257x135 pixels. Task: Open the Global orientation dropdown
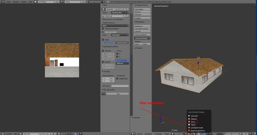pyautogui.click(x=218, y=134)
